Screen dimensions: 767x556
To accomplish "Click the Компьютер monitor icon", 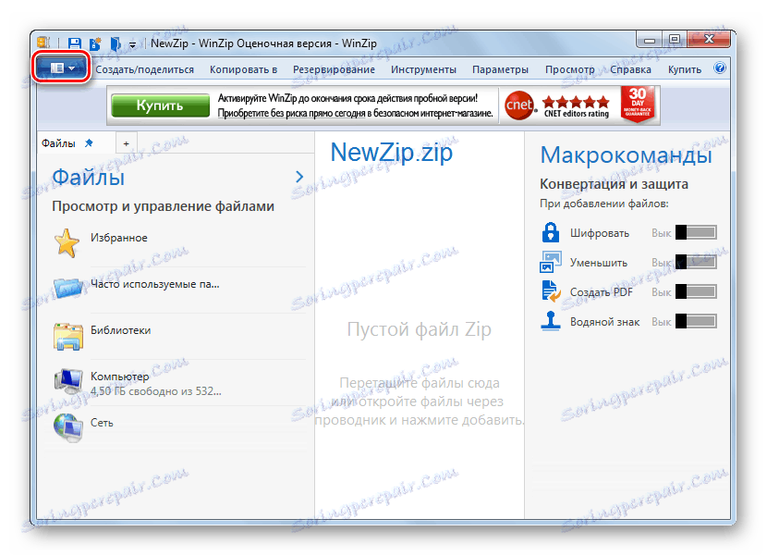I will (68, 382).
